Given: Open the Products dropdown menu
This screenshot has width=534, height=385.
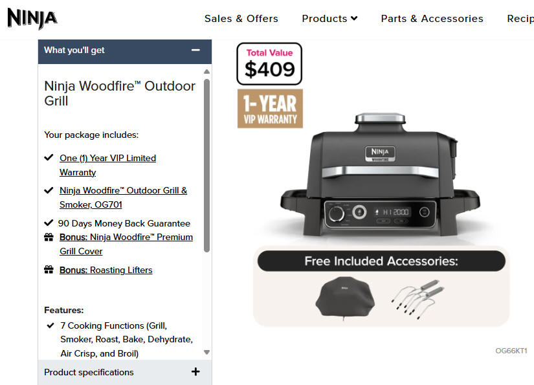Looking at the screenshot, I should pos(329,18).
